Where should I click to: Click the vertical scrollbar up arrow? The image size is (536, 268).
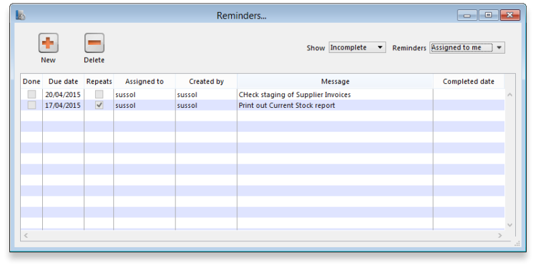(x=509, y=94)
